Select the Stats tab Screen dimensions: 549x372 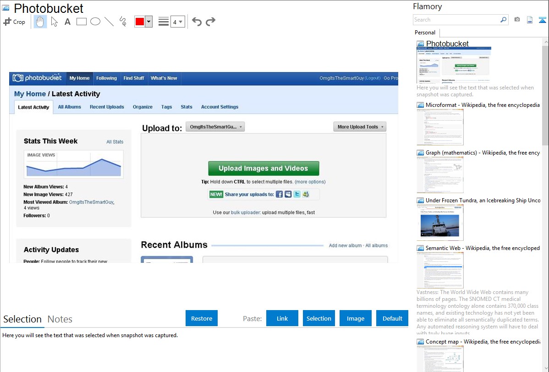pyautogui.click(x=186, y=107)
